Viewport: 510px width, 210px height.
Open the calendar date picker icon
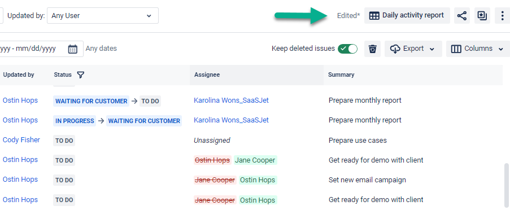(72, 49)
